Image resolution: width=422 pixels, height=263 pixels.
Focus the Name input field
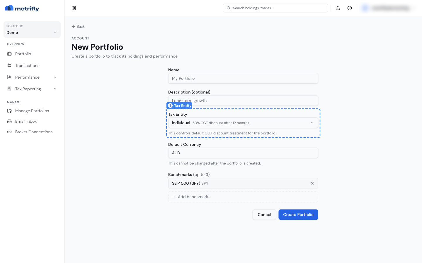click(x=243, y=78)
